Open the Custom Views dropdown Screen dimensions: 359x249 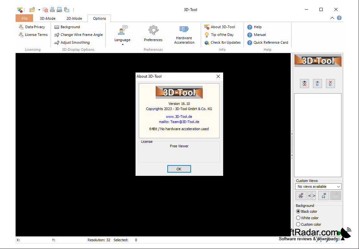pyautogui.click(x=318, y=187)
